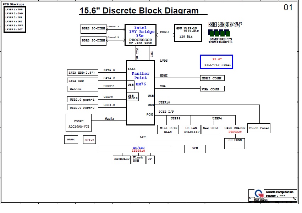
Task: Click the PCIE I/F label
Action: point(166,112)
